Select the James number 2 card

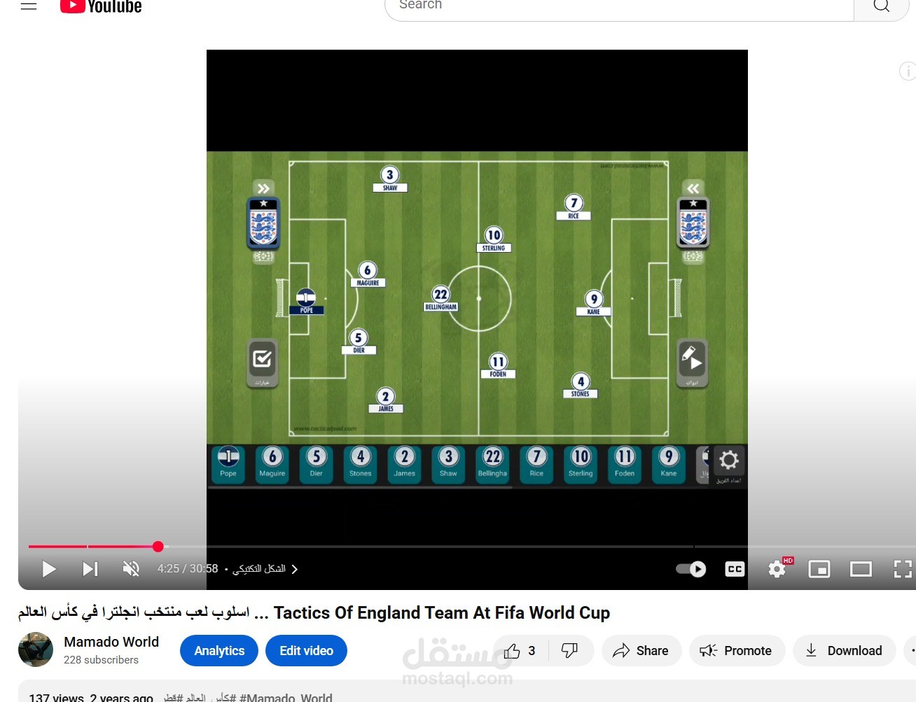point(405,463)
